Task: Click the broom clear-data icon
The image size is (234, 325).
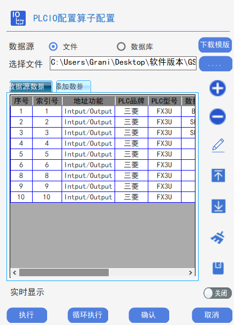Action: [217, 238]
